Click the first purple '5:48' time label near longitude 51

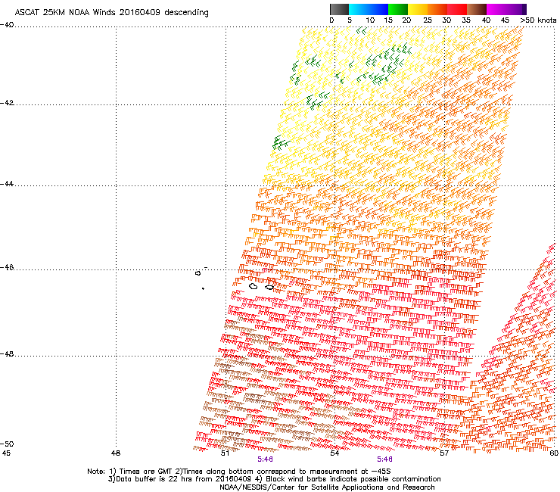click(x=265, y=459)
